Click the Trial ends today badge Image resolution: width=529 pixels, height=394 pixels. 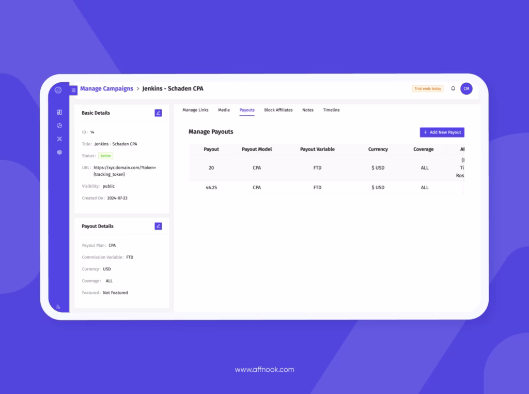[428, 88]
